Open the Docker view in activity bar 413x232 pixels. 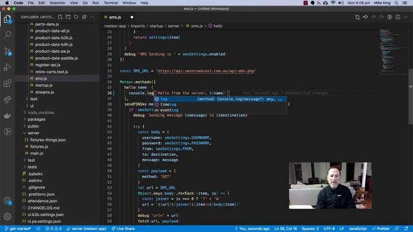point(7,116)
